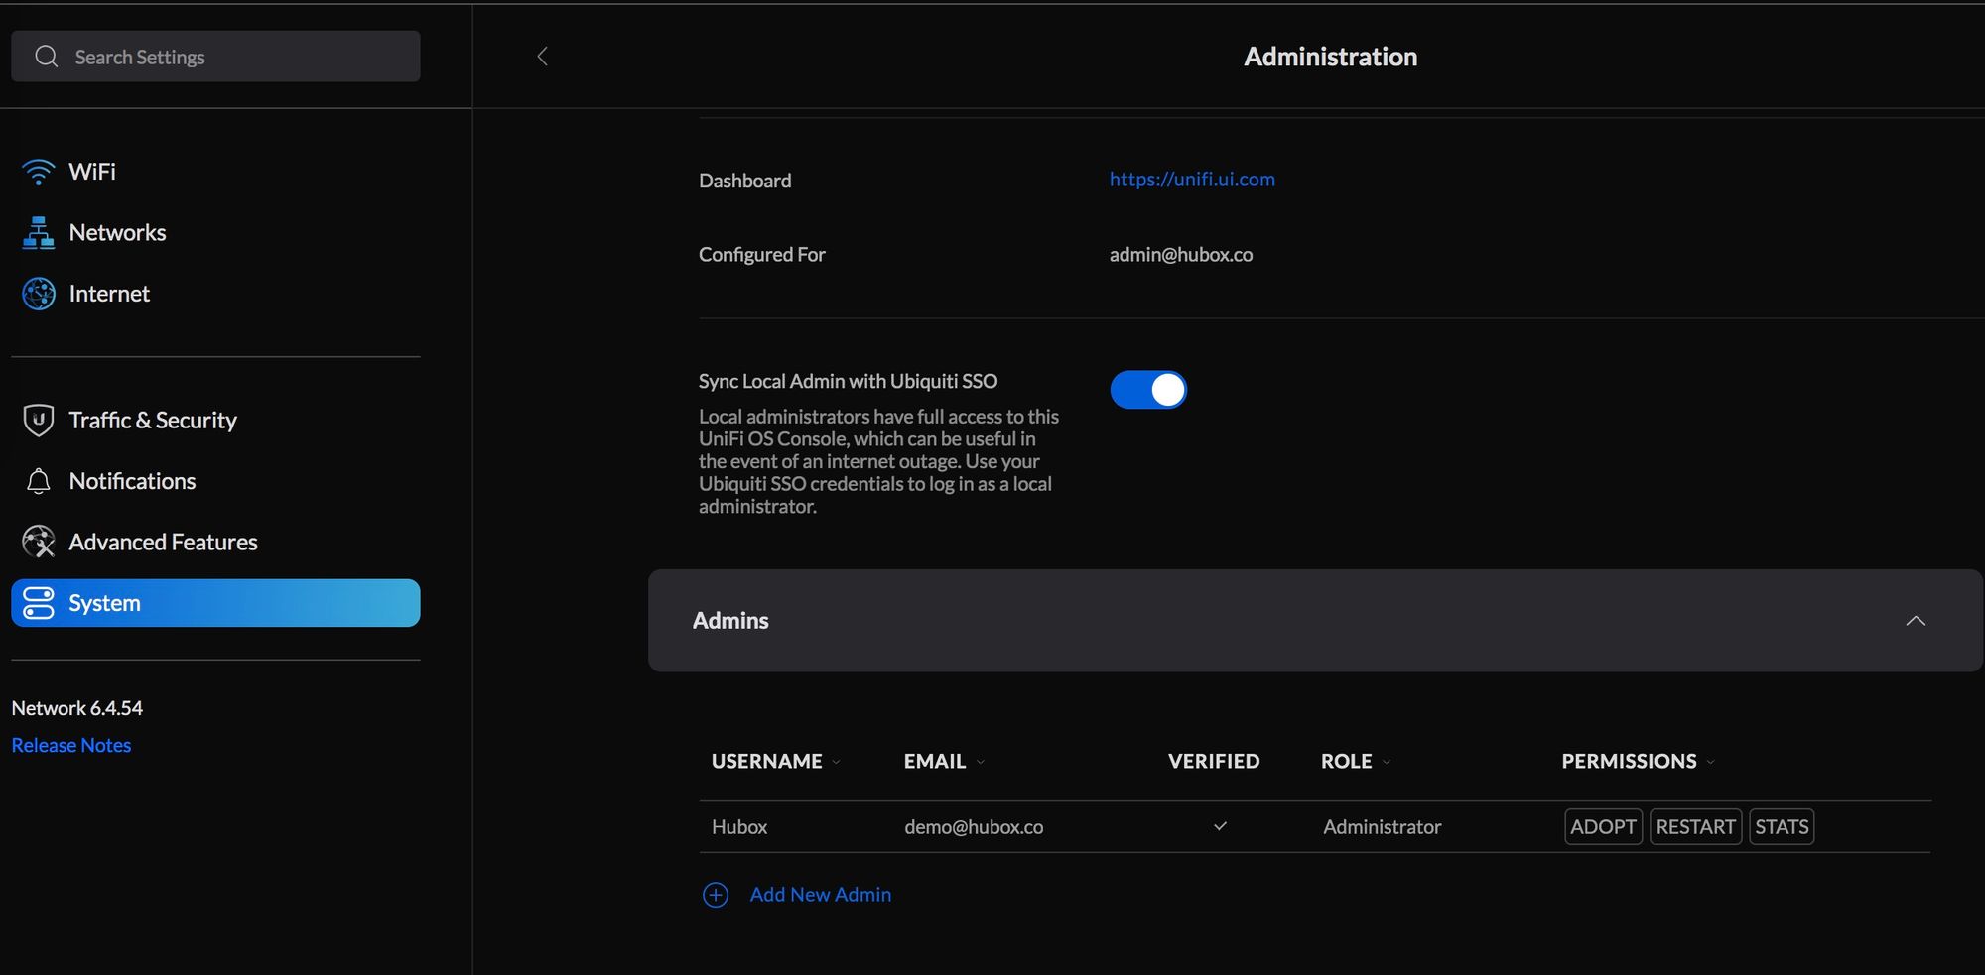Click the Configured For label

pos(762,255)
